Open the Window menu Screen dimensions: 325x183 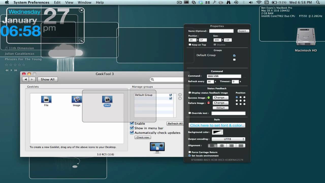[x=85, y=2]
